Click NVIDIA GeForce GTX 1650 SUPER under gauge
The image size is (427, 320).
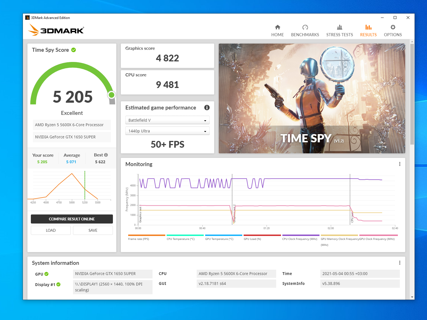click(72, 137)
